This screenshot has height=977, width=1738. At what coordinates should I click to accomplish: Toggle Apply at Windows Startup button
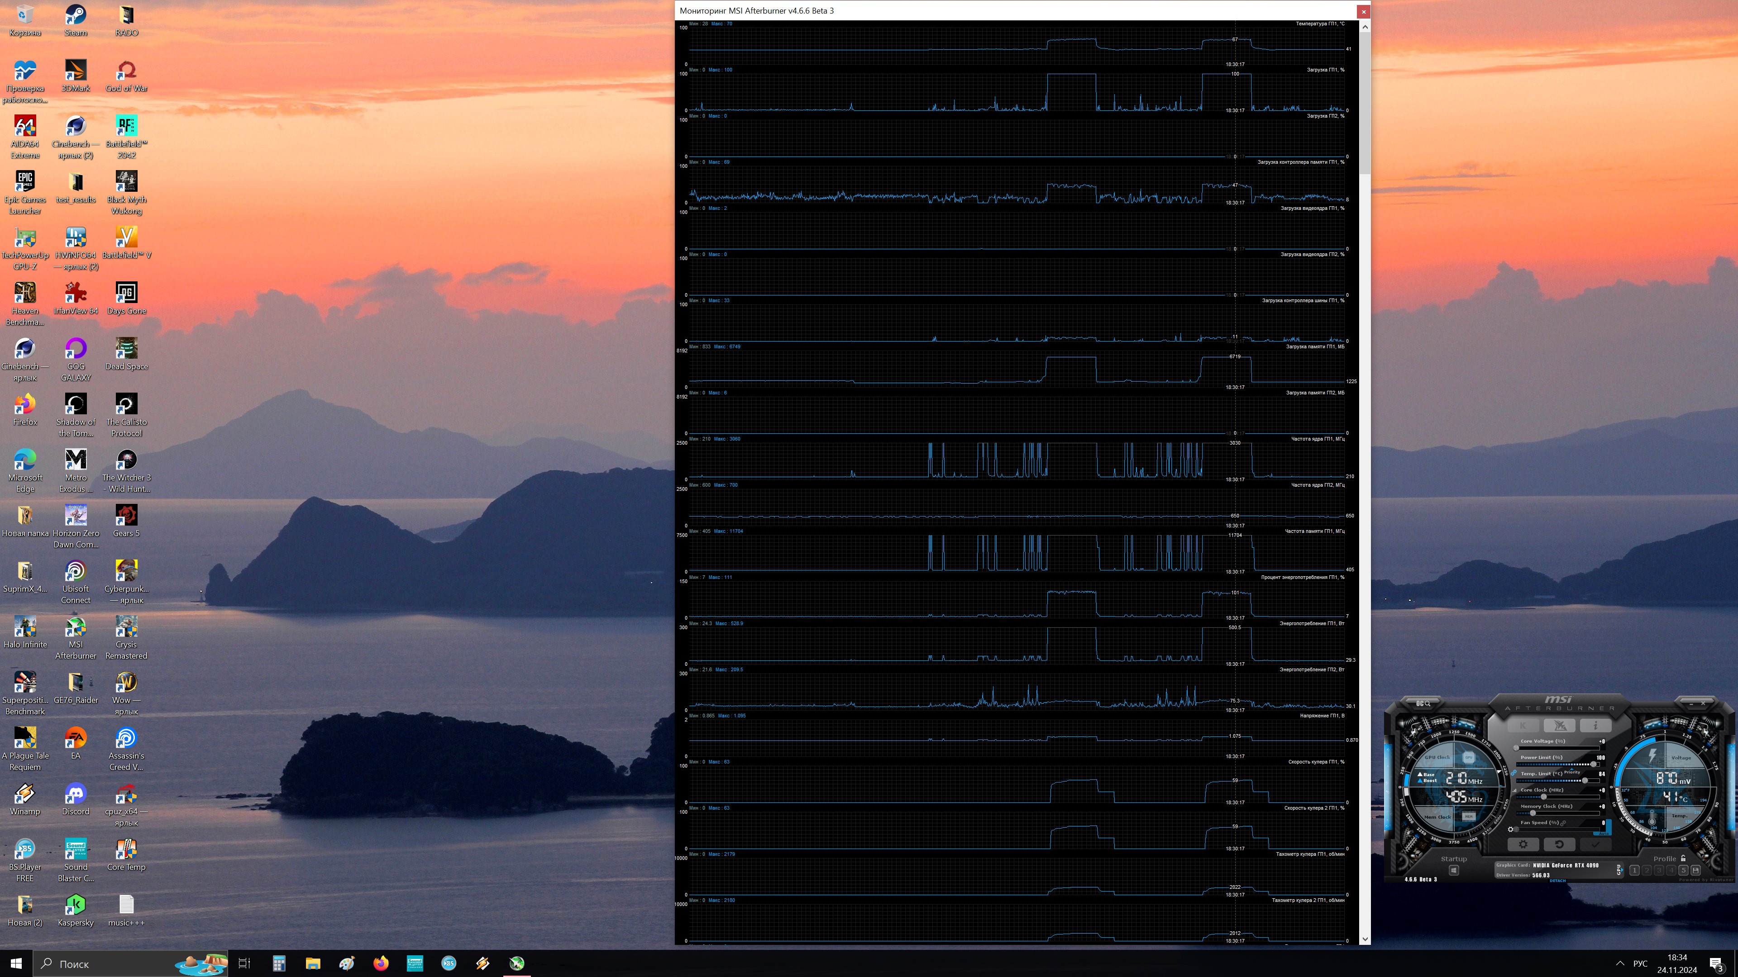click(1454, 870)
